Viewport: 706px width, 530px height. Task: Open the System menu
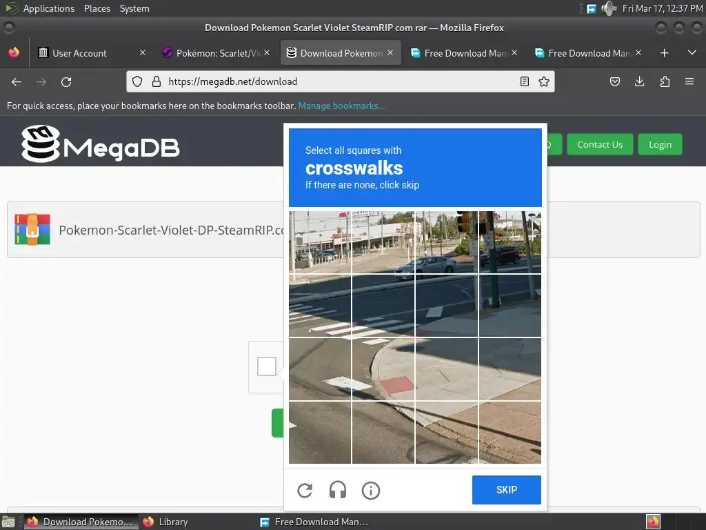click(x=134, y=8)
